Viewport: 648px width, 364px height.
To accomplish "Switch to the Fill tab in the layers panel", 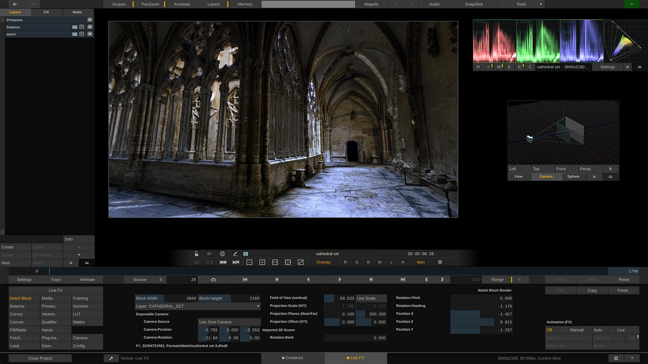I will coord(46,12).
